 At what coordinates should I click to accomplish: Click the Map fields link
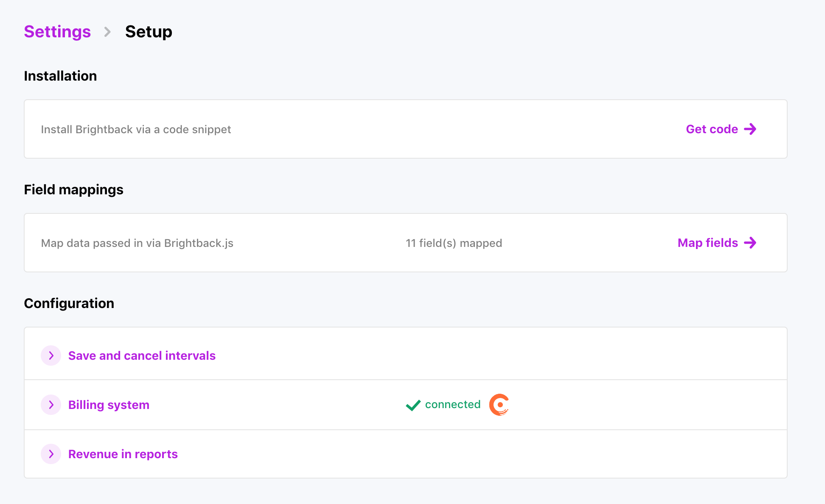(707, 243)
